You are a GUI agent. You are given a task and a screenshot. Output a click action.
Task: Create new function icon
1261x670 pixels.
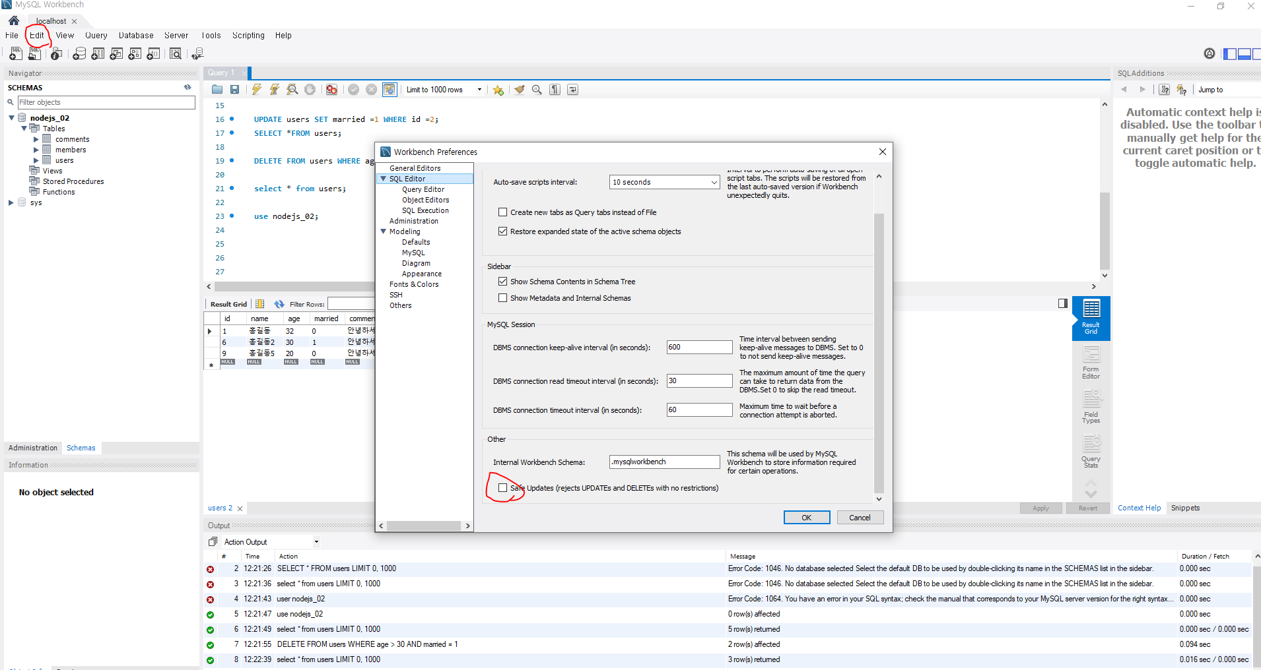pyautogui.click(x=153, y=54)
